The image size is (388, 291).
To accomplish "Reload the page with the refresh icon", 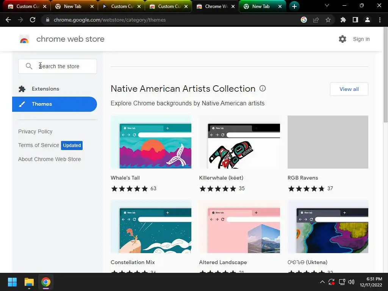I will pyautogui.click(x=33, y=20).
